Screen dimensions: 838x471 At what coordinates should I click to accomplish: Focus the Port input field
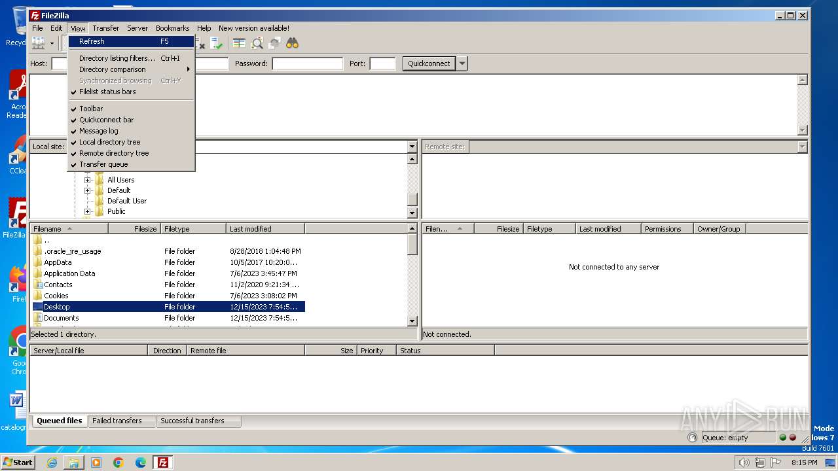tap(382, 63)
